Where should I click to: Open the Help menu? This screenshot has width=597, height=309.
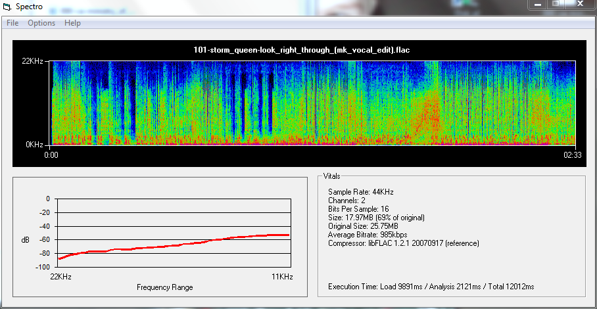[72, 23]
